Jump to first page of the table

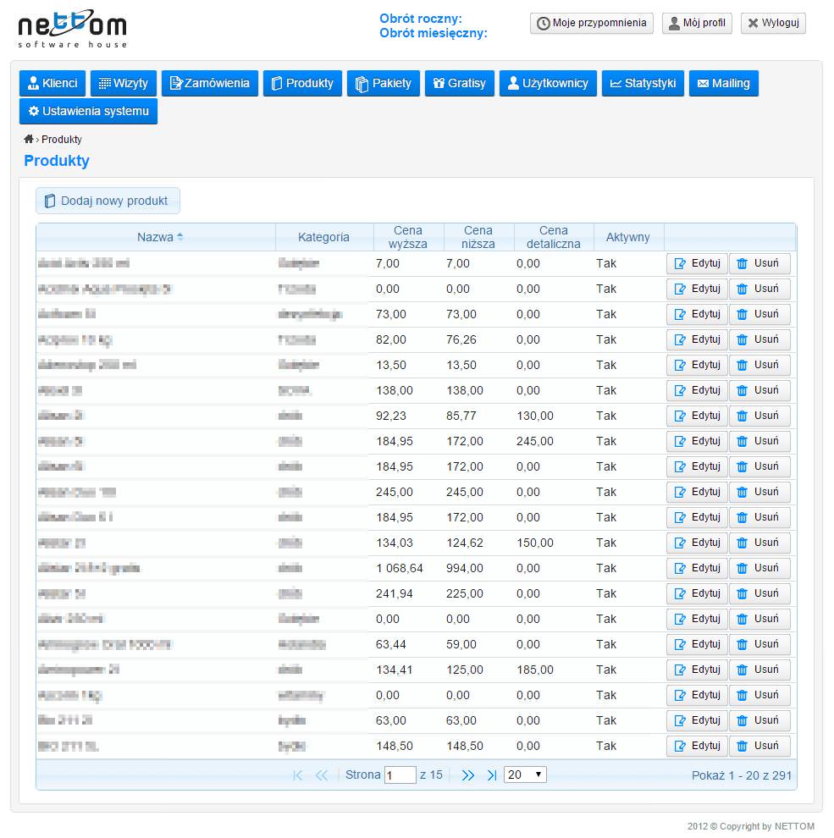[297, 775]
